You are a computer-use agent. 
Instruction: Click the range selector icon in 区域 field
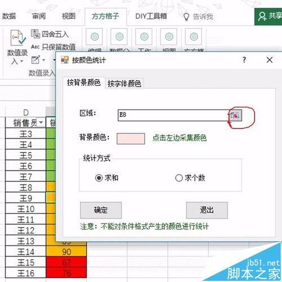(x=235, y=115)
